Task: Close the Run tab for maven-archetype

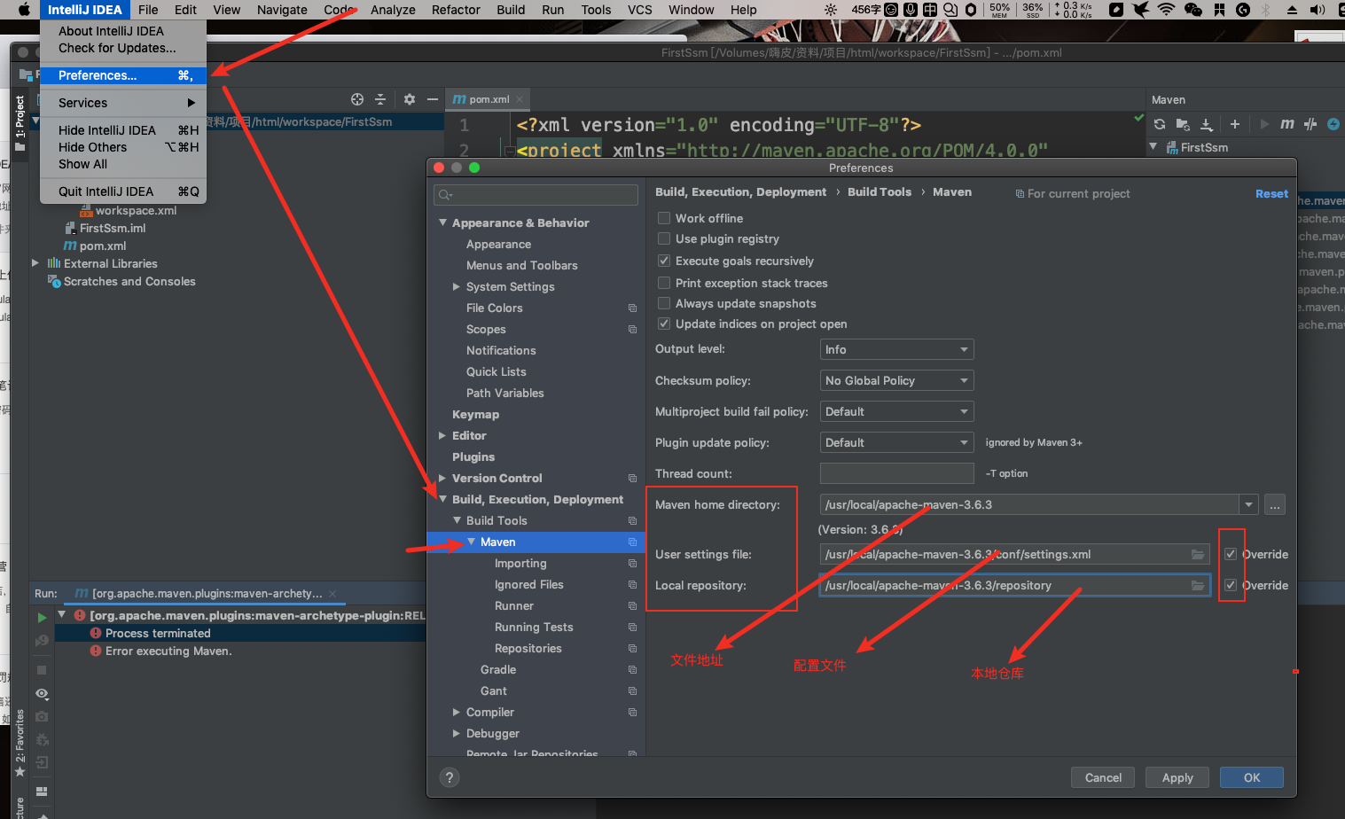Action: click(332, 594)
